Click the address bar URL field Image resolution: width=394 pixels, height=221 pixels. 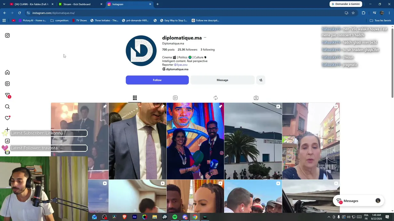[185, 13]
